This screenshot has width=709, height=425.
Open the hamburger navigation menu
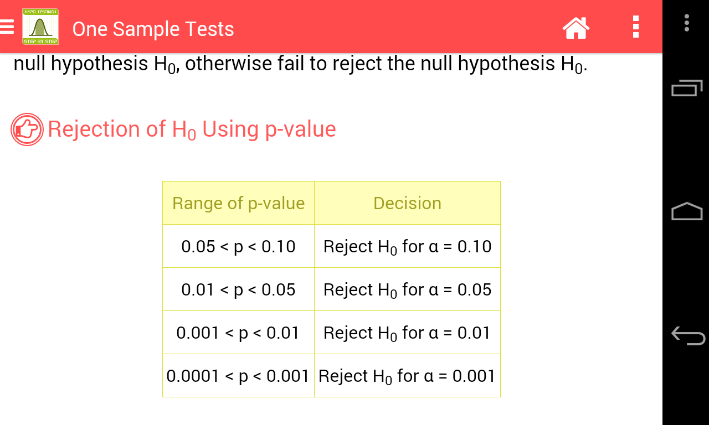tap(7, 27)
